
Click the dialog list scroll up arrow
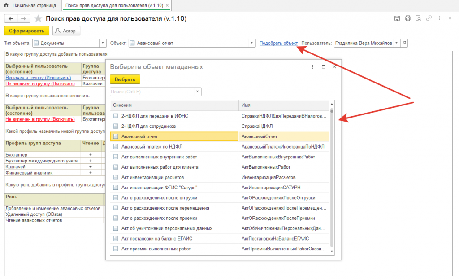332,104
